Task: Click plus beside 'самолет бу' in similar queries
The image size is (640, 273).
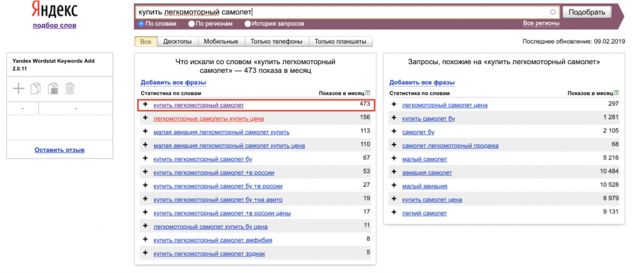Action: click(x=394, y=132)
